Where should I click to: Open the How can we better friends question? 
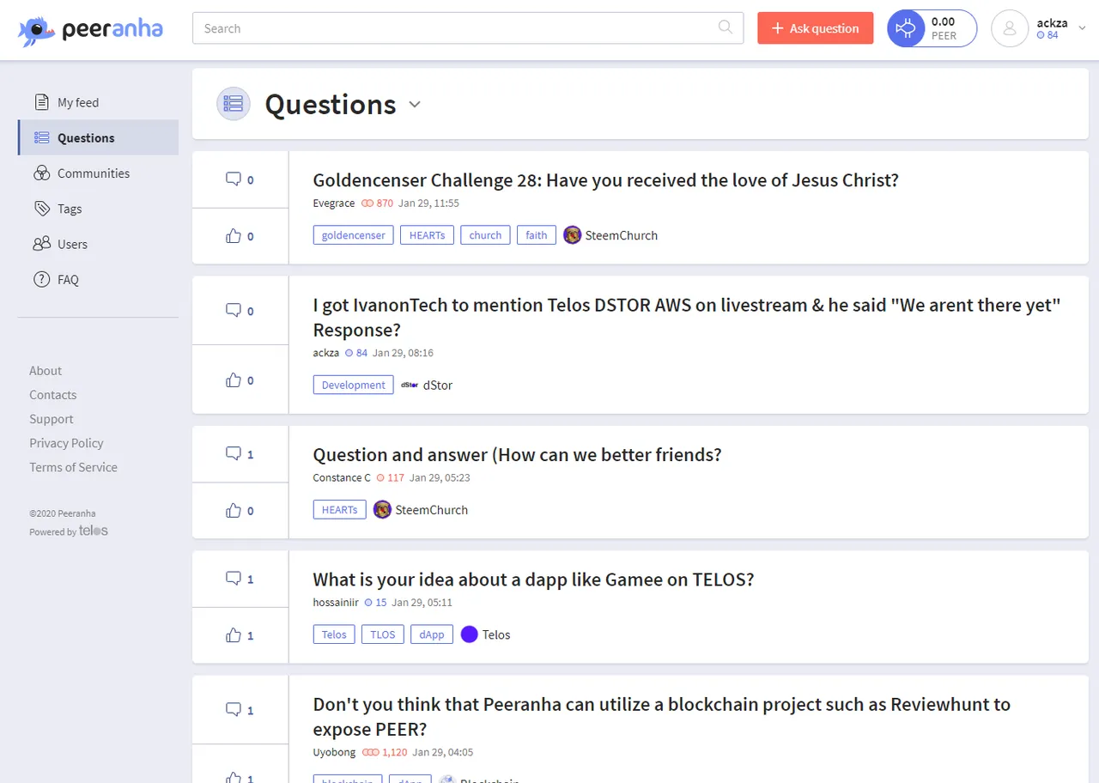coord(517,454)
